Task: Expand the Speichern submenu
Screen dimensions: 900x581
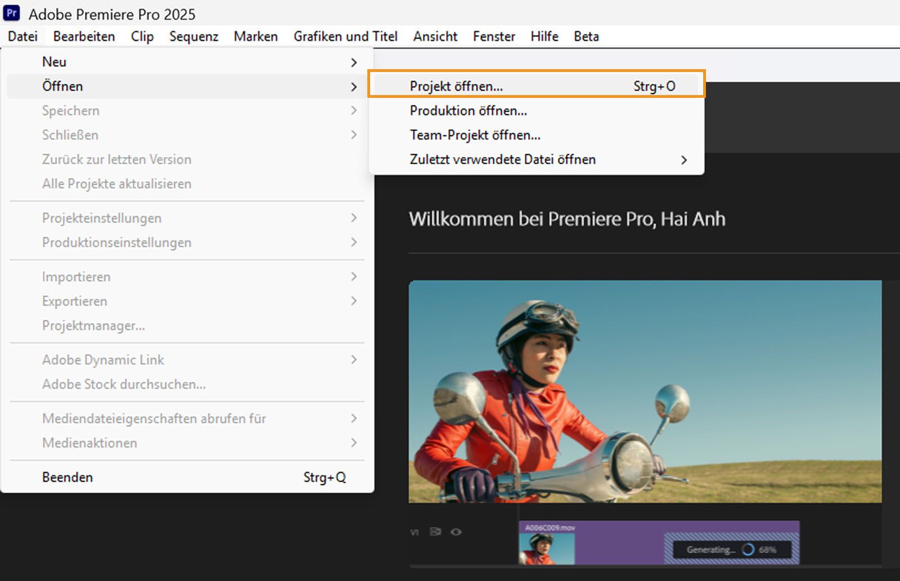Action: [x=187, y=111]
